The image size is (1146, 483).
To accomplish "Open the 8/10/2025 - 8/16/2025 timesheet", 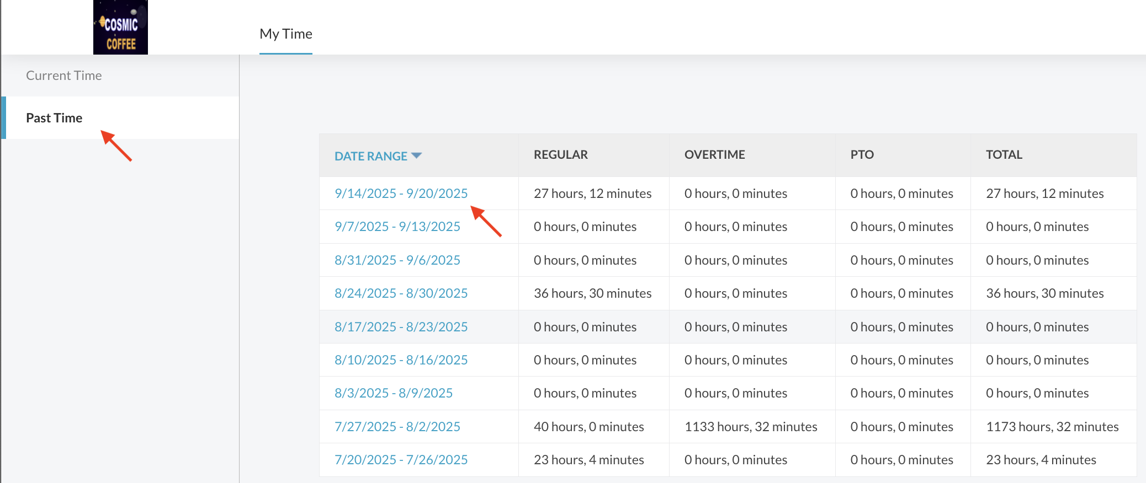I will pos(401,360).
